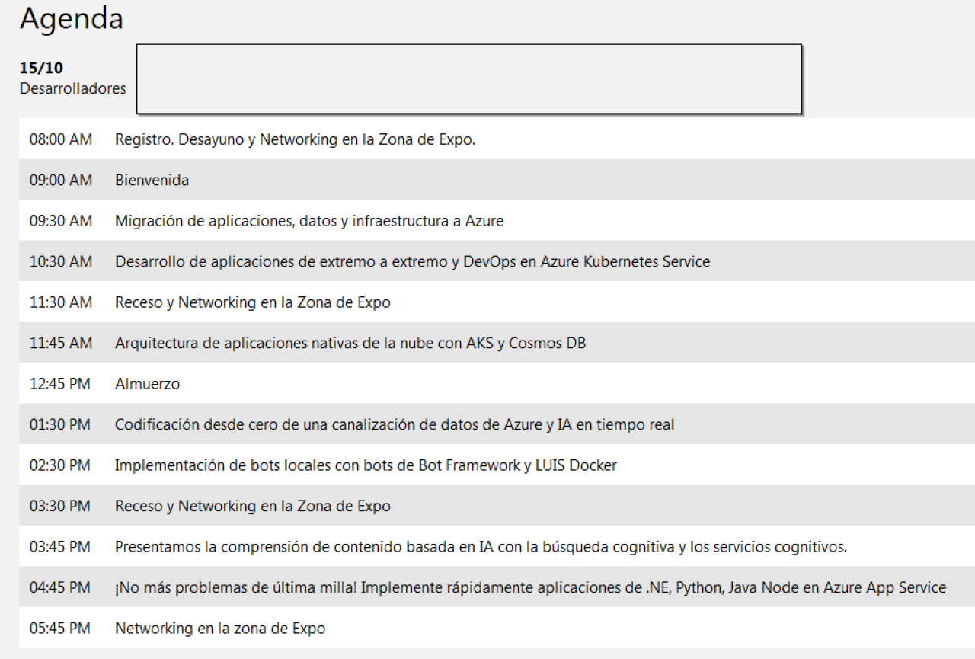
Task: Click the 11:30 AM time label
Action: pos(61,302)
